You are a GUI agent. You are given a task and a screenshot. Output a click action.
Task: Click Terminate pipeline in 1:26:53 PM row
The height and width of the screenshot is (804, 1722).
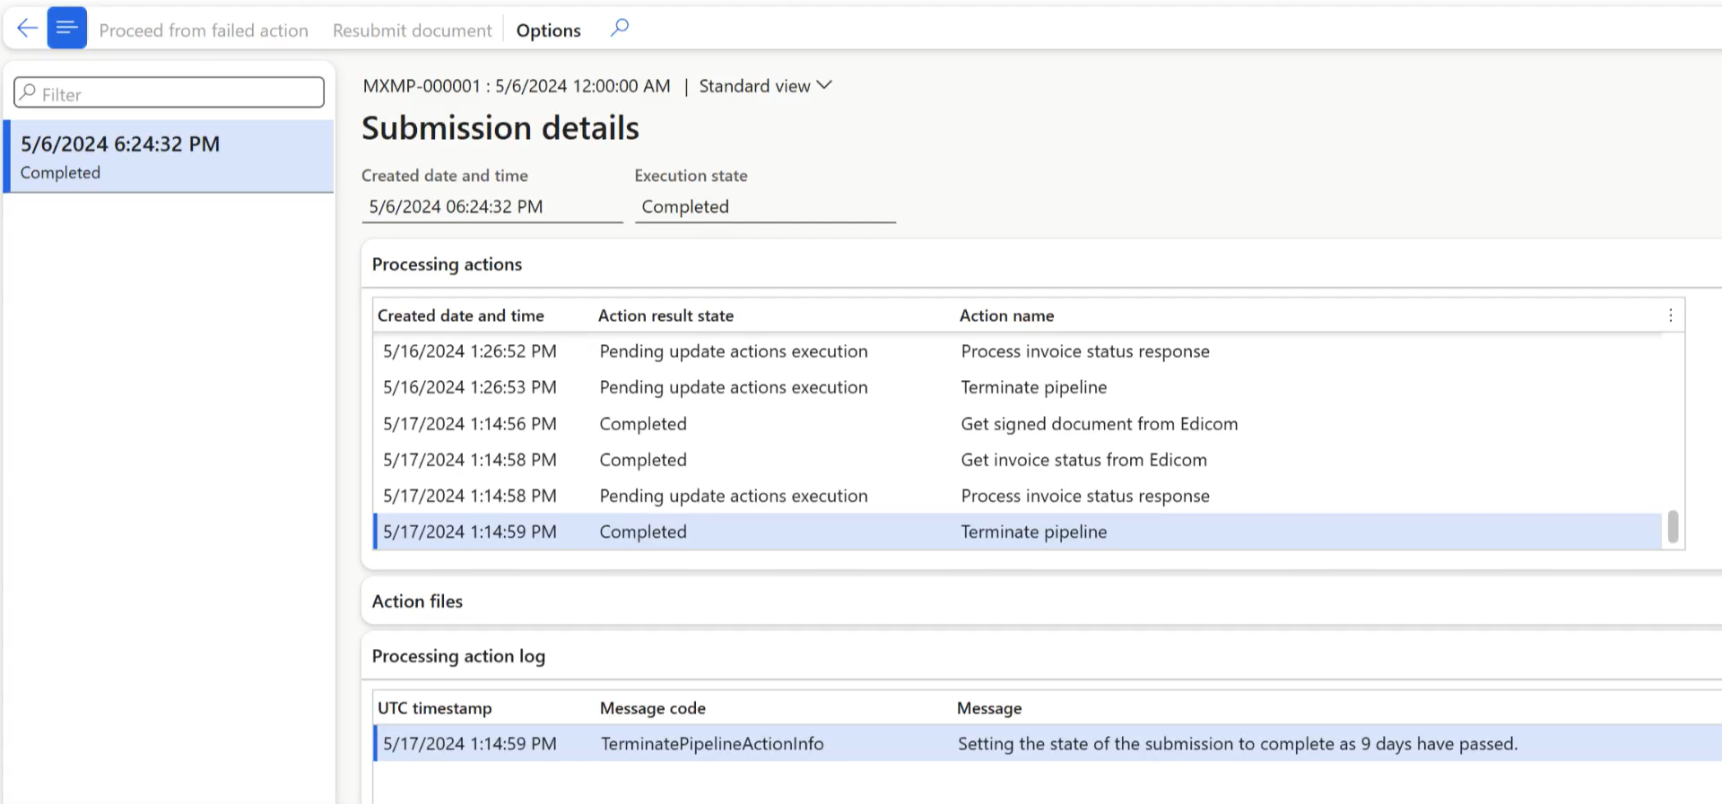(1033, 387)
